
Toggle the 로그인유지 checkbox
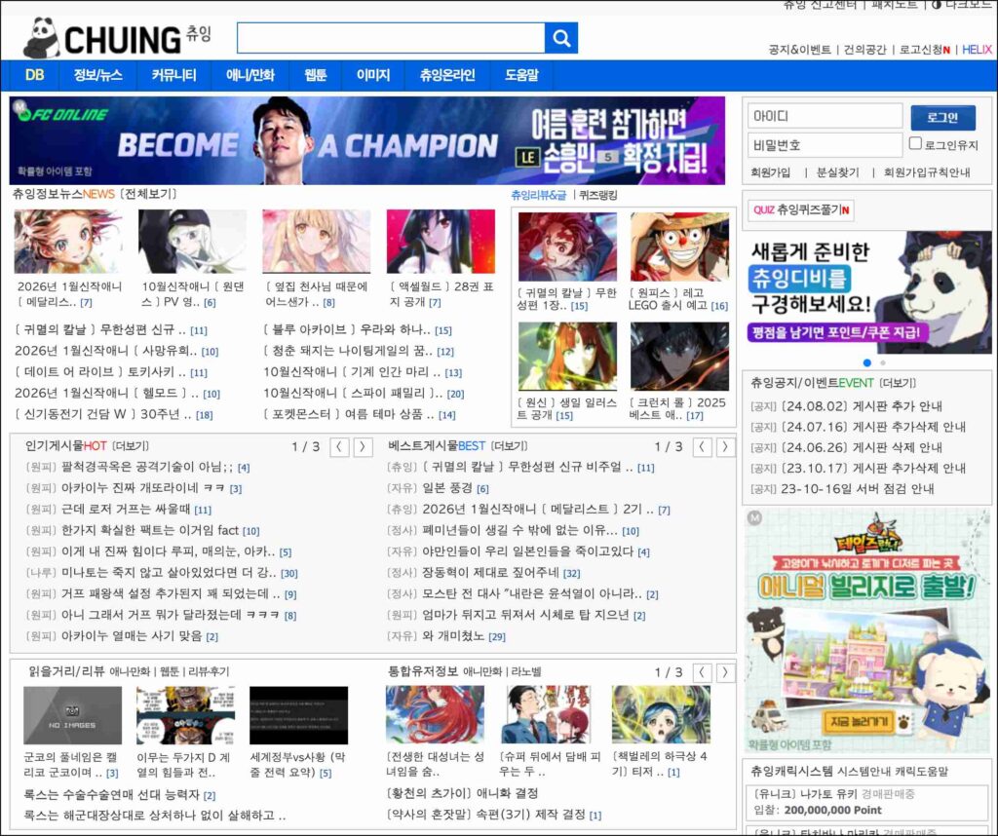click(x=915, y=143)
